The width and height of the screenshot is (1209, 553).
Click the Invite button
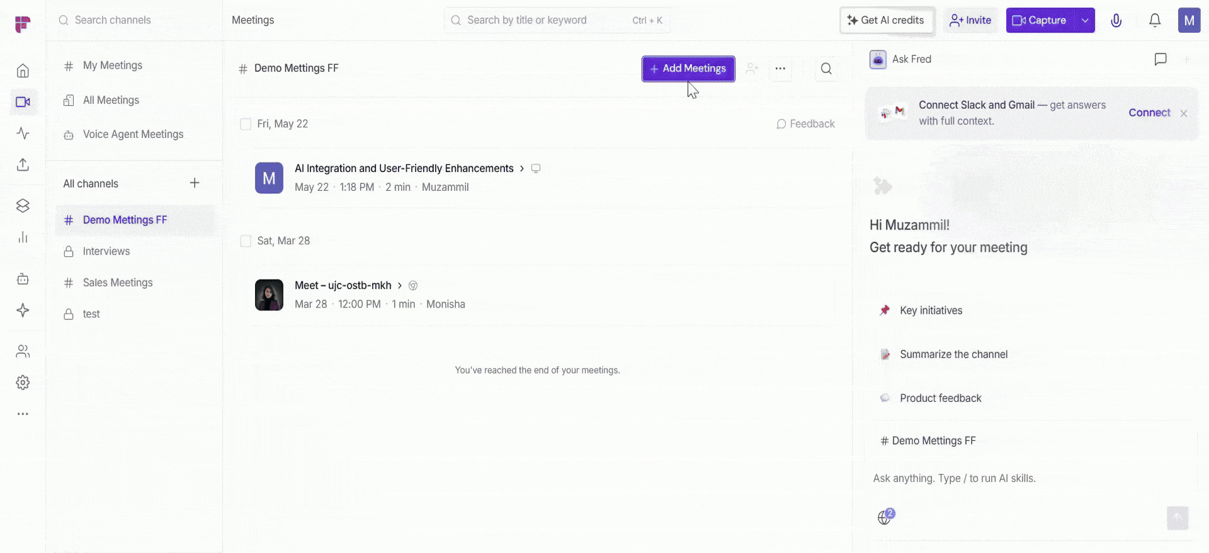970,20
